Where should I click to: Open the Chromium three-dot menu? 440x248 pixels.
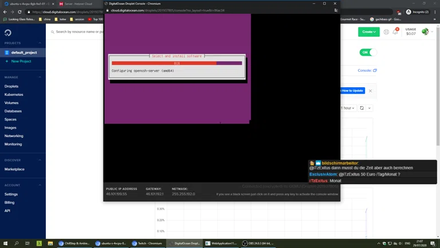(x=435, y=12)
